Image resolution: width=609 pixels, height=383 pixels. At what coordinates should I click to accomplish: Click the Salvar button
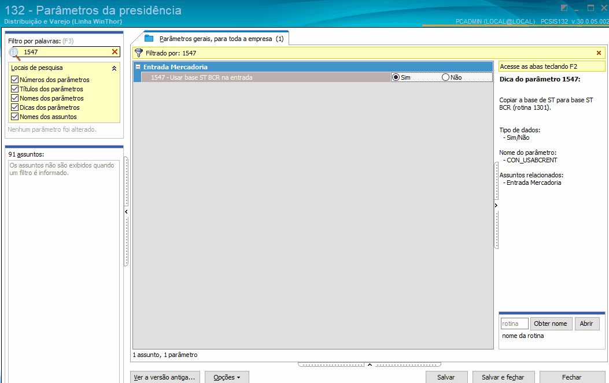coord(446,377)
